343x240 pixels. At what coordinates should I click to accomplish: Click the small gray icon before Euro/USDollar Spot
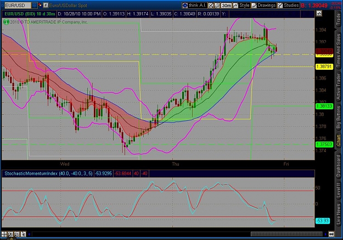[46, 5]
